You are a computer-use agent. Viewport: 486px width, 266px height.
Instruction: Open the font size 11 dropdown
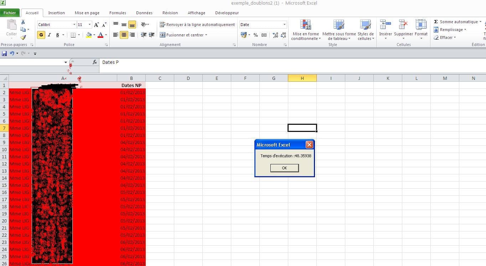89,25
